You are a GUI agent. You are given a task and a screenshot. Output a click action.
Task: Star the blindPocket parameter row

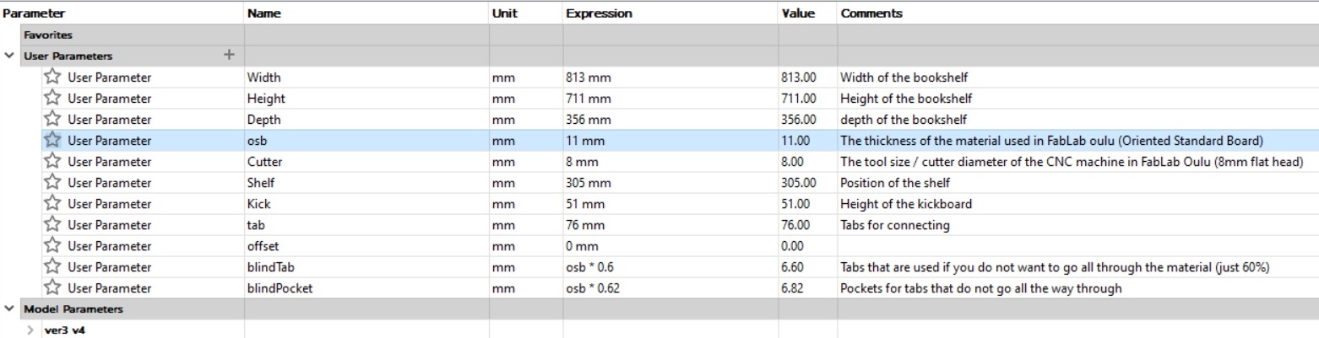pyautogui.click(x=53, y=288)
